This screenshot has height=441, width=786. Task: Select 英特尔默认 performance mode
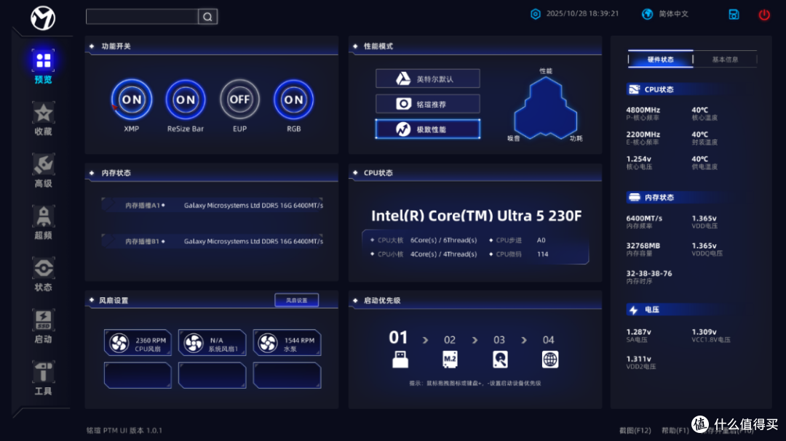click(428, 78)
